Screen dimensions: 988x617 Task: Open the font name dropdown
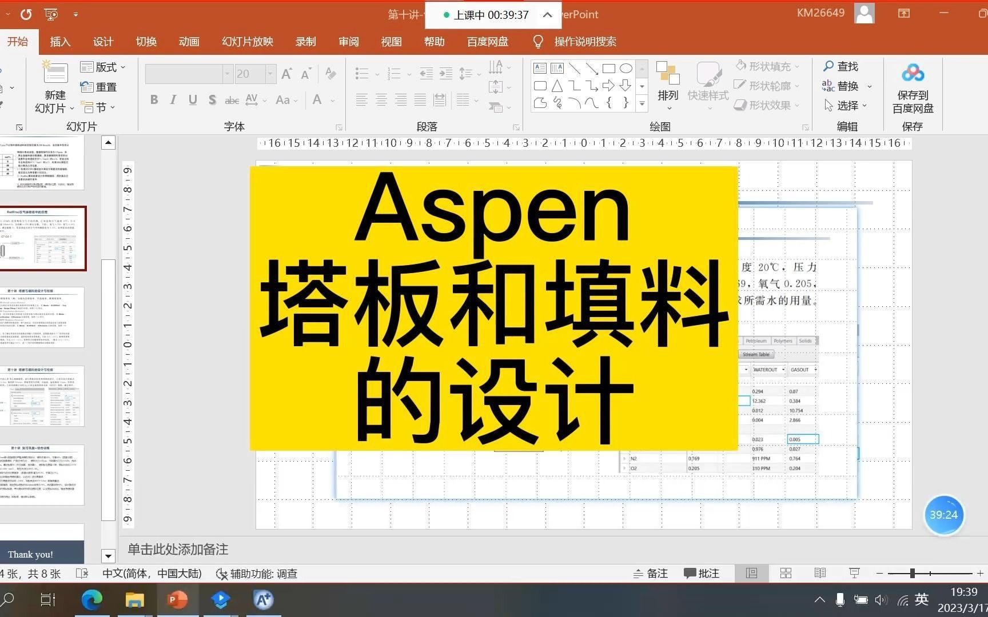click(228, 74)
